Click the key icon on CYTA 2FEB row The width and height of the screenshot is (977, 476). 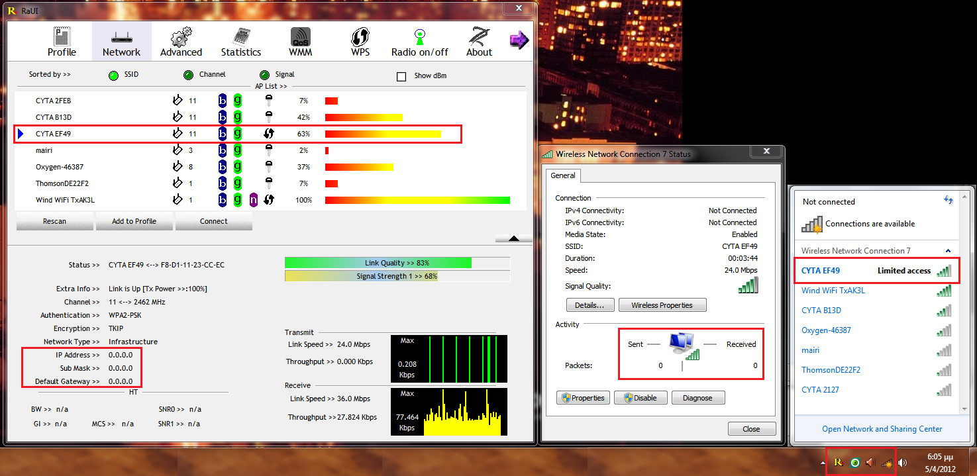268,101
